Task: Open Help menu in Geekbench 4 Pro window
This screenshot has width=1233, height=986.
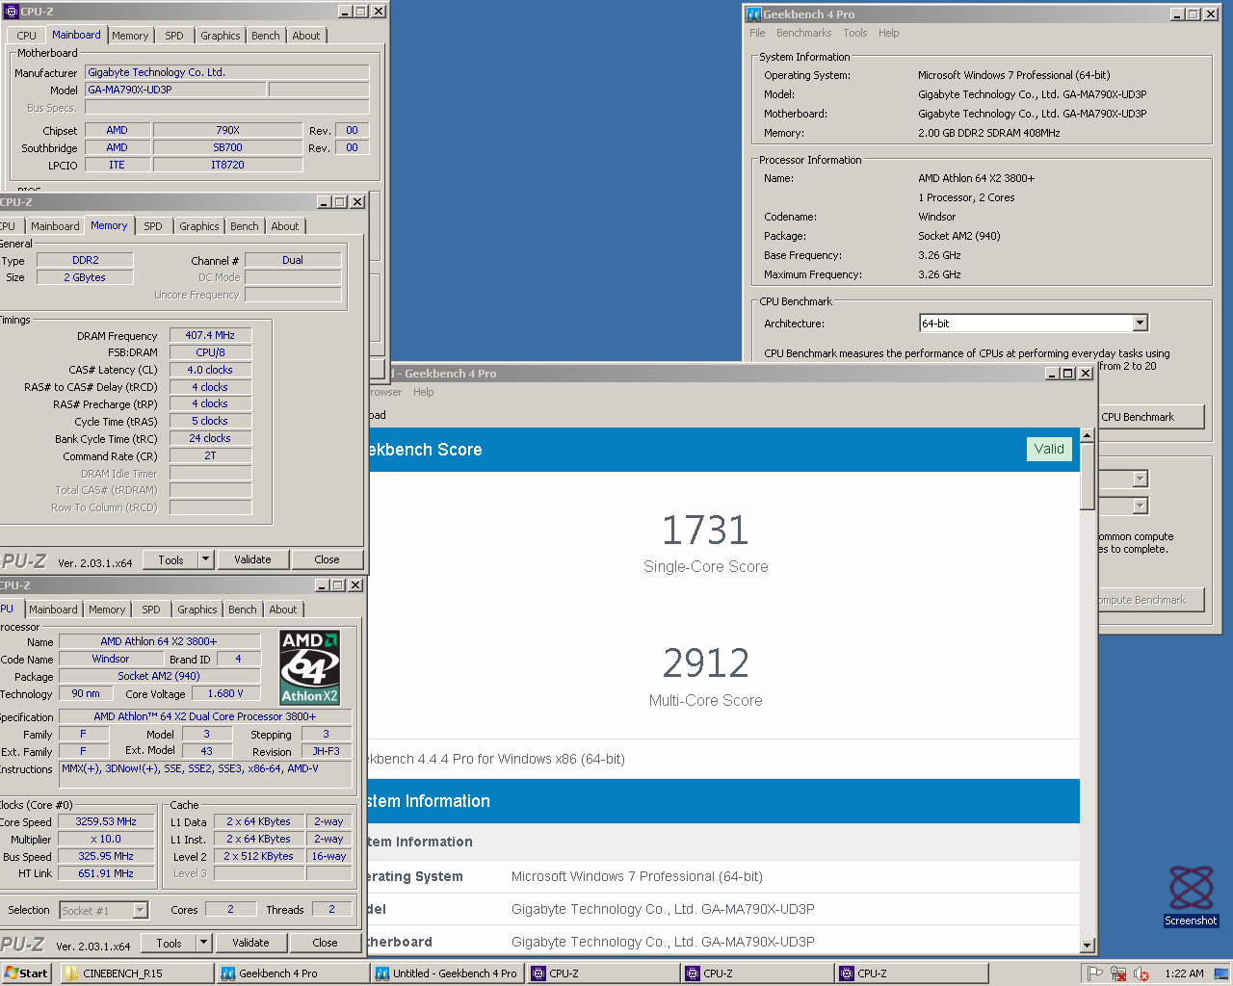Action: tap(888, 33)
